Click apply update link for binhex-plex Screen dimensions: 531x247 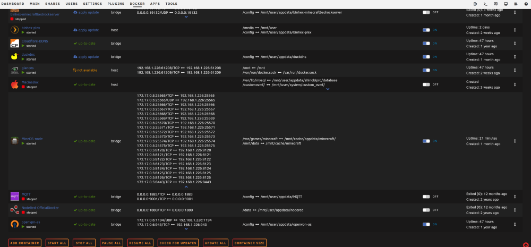pyautogui.click(x=89, y=30)
